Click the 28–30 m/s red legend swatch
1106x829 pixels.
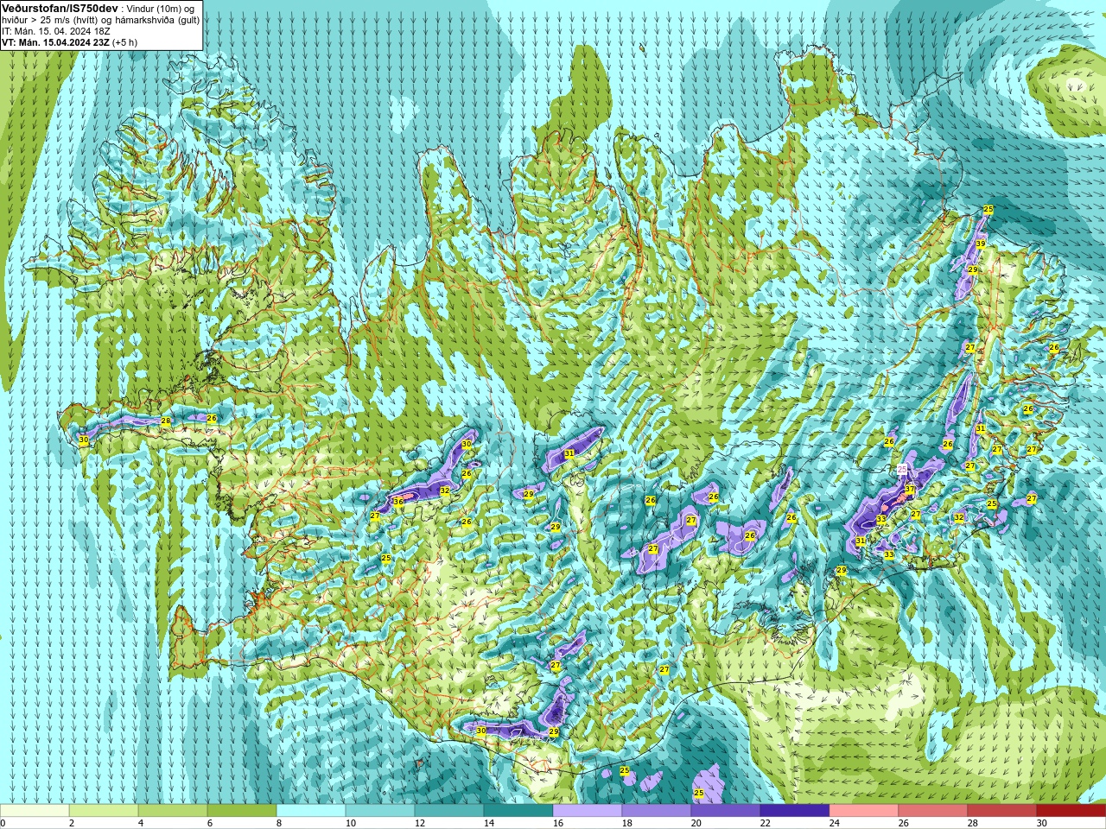1002,811
